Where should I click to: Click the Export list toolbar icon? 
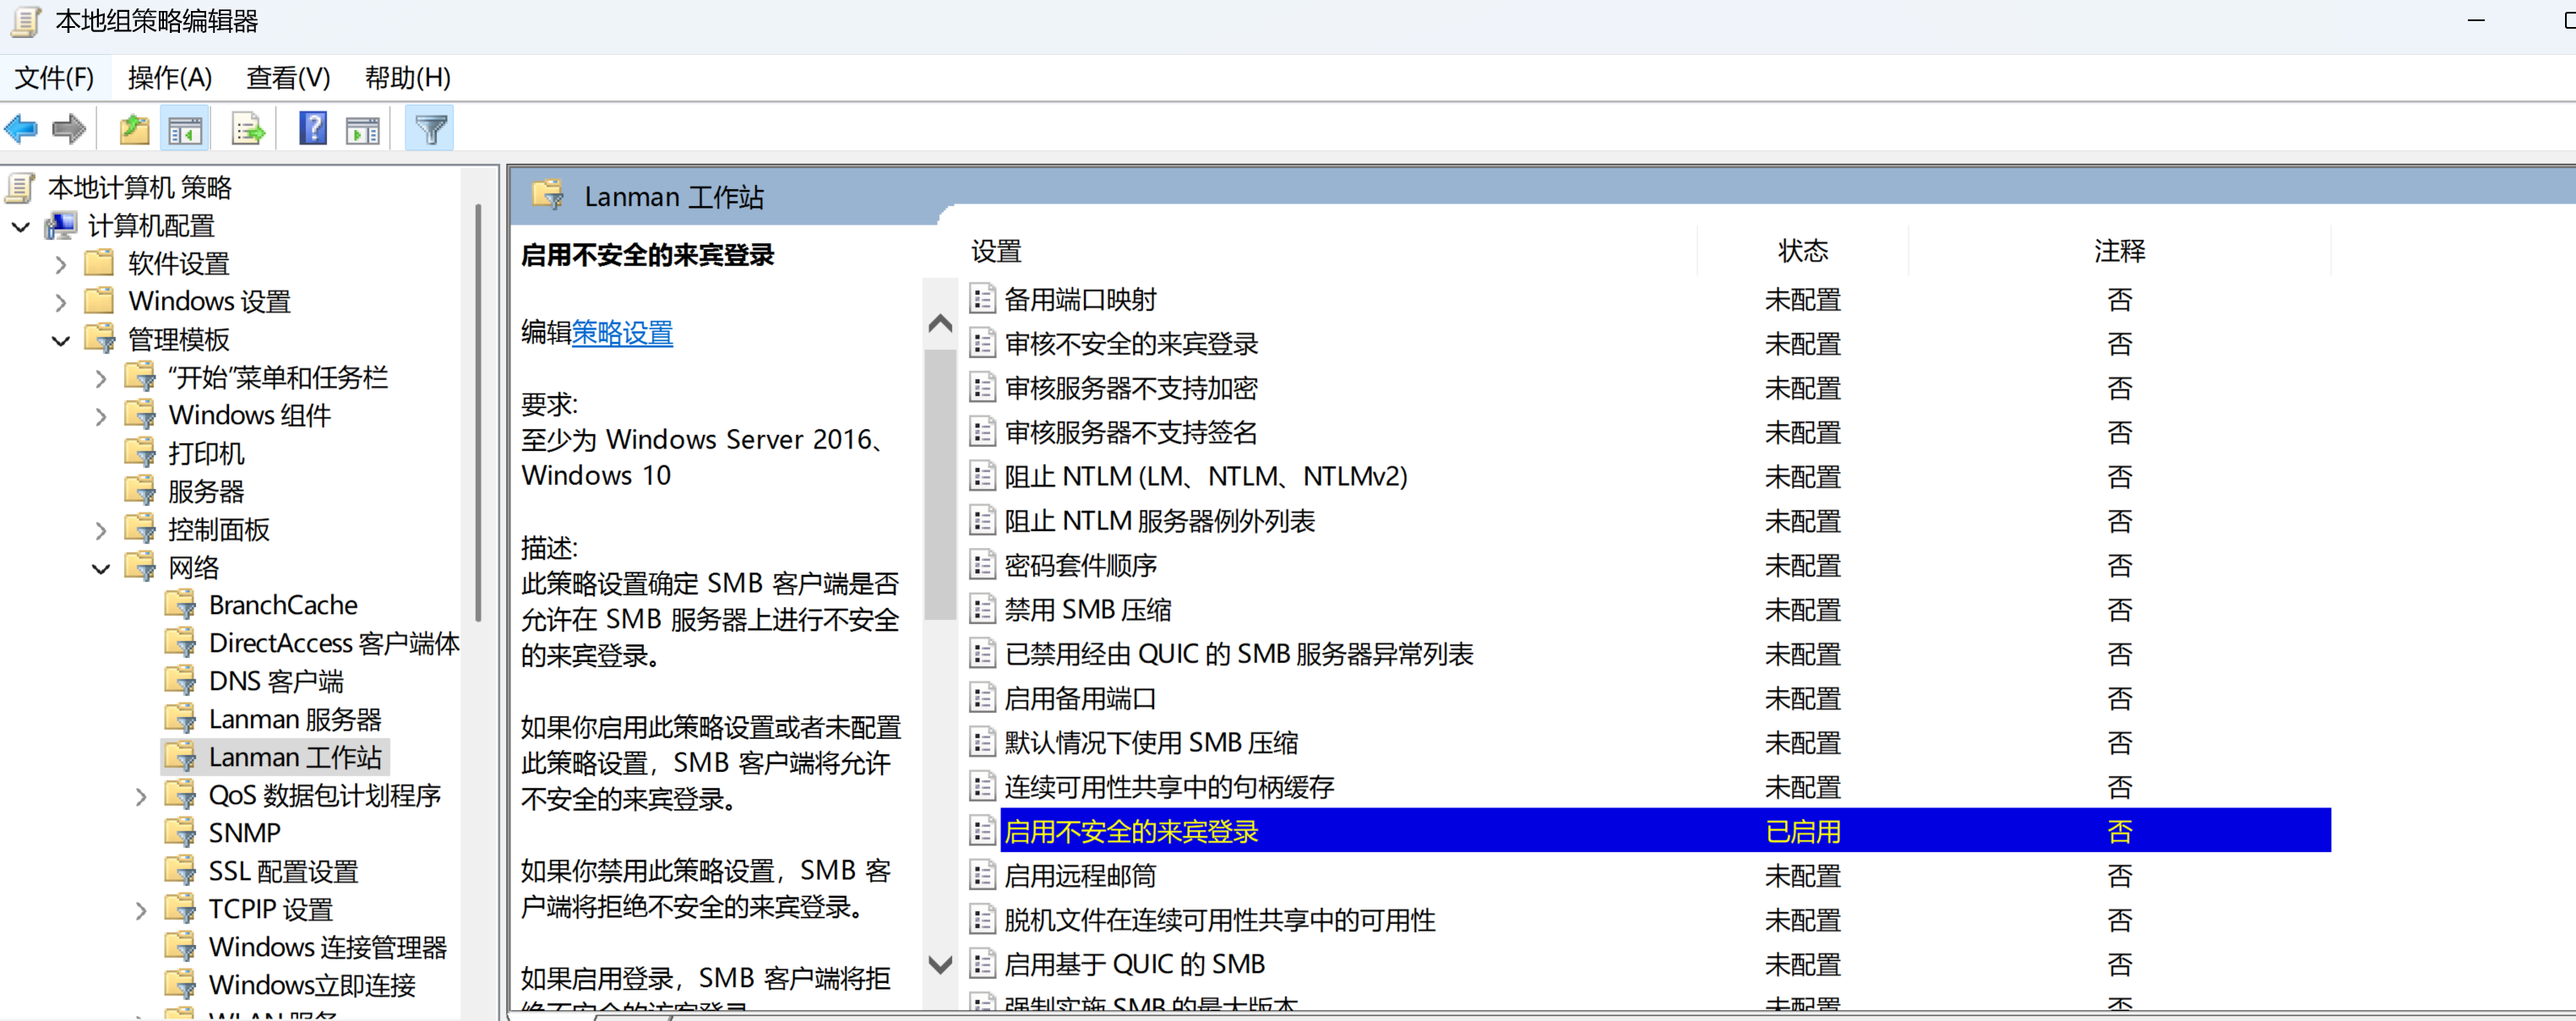click(x=247, y=129)
